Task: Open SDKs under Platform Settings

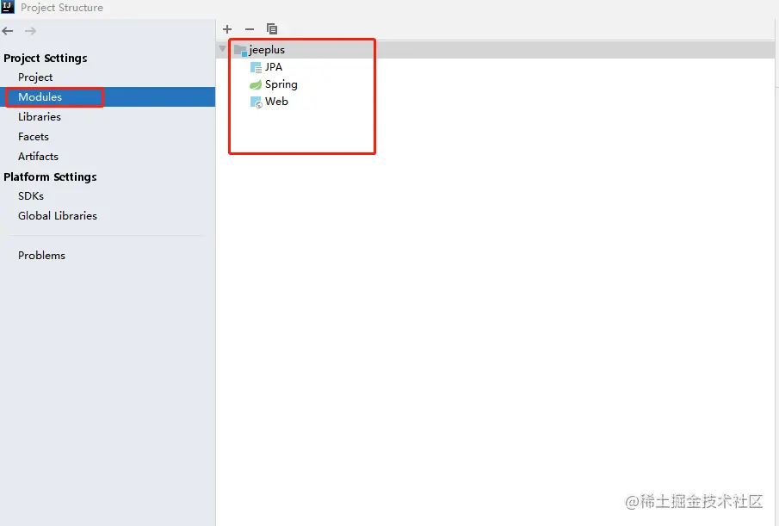Action: tap(31, 196)
